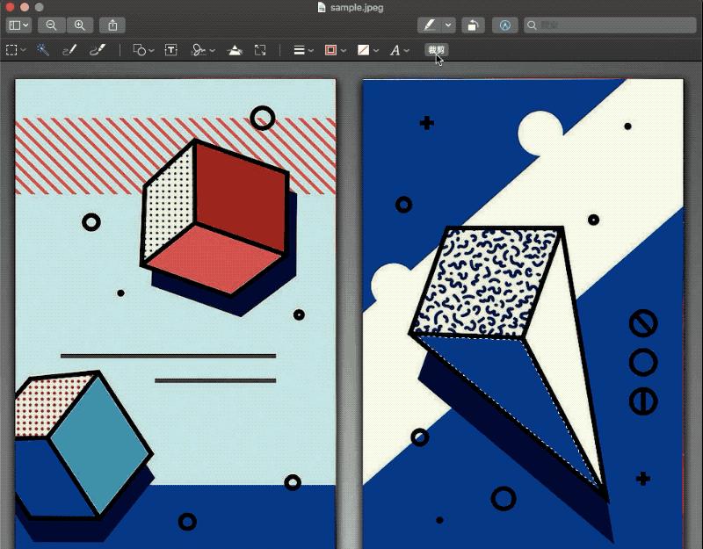Open the Adjust Color prism tool

coord(235,50)
